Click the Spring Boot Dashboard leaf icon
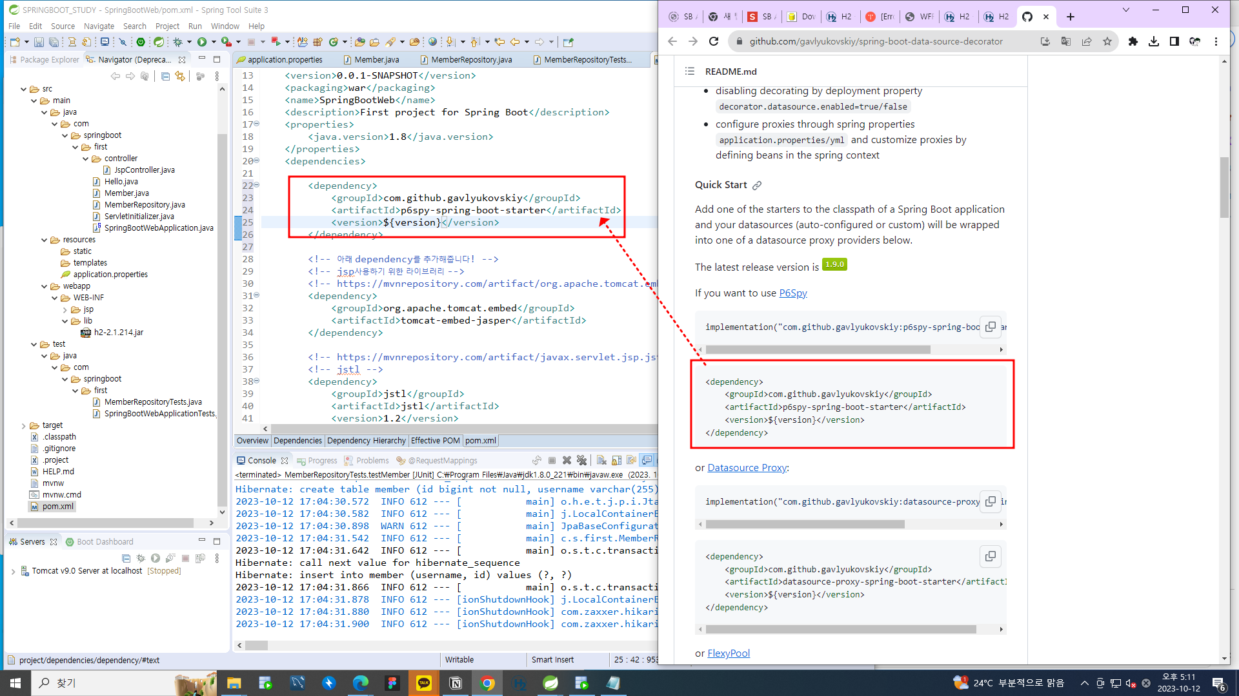 (159, 42)
